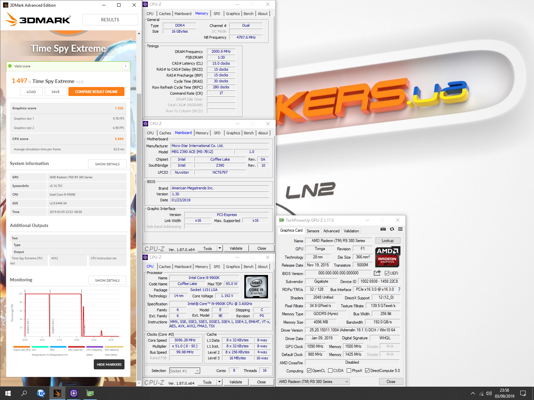This screenshot has width=534, height=400.
Task: Open the network icon in system tray
Action: [481, 393]
